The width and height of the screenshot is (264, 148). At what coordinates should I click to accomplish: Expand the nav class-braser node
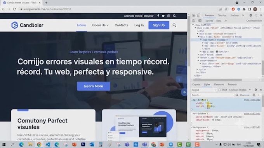pos(203,43)
